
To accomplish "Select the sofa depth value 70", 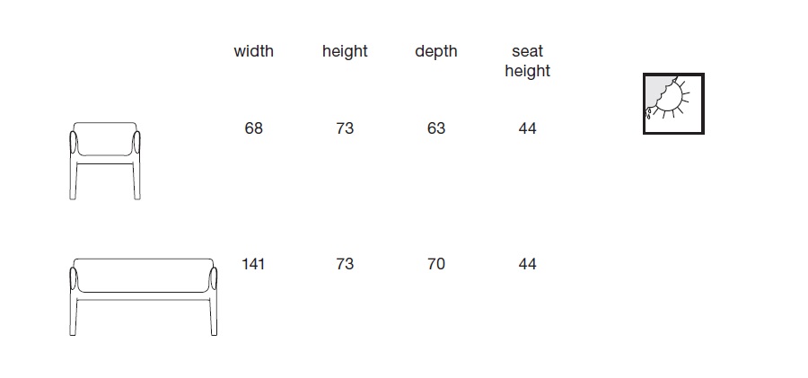I will [436, 264].
